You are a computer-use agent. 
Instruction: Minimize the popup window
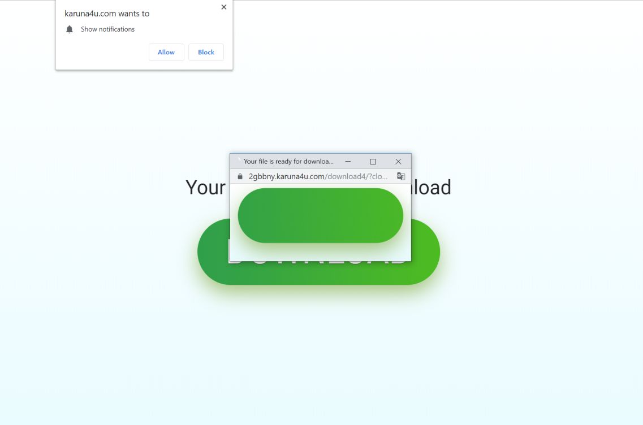click(348, 162)
